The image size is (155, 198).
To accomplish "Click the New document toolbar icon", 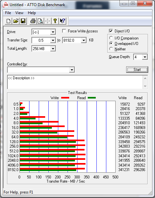I will (8, 21).
